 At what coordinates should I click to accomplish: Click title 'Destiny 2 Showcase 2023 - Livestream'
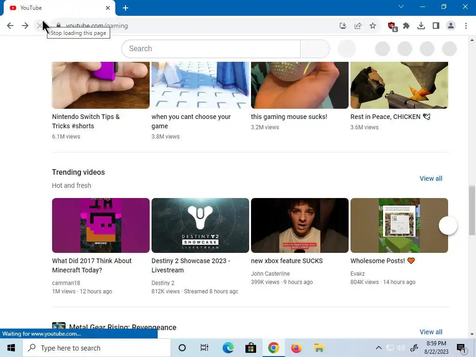click(191, 265)
